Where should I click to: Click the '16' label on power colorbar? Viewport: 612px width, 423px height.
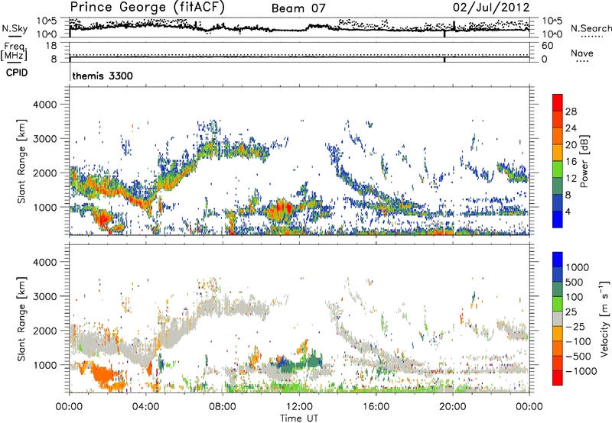[x=571, y=162]
